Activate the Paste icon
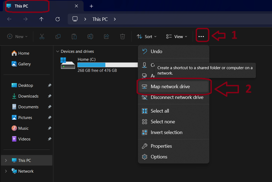 click(74, 36)
